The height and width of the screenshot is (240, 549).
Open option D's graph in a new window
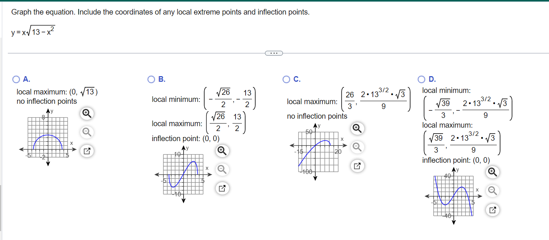point(492,210)
